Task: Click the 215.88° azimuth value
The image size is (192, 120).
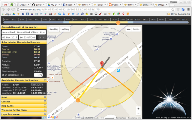Action: [38, 68]
